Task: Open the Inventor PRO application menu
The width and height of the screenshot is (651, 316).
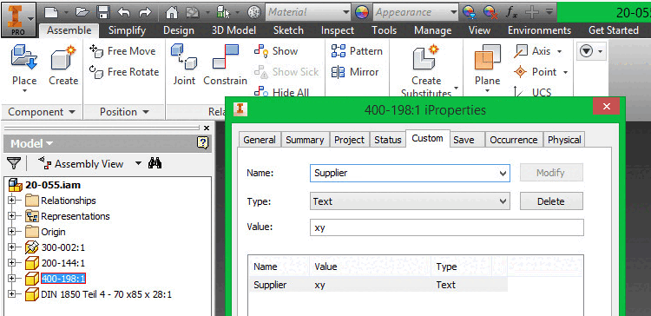Action: coord(19,19)
